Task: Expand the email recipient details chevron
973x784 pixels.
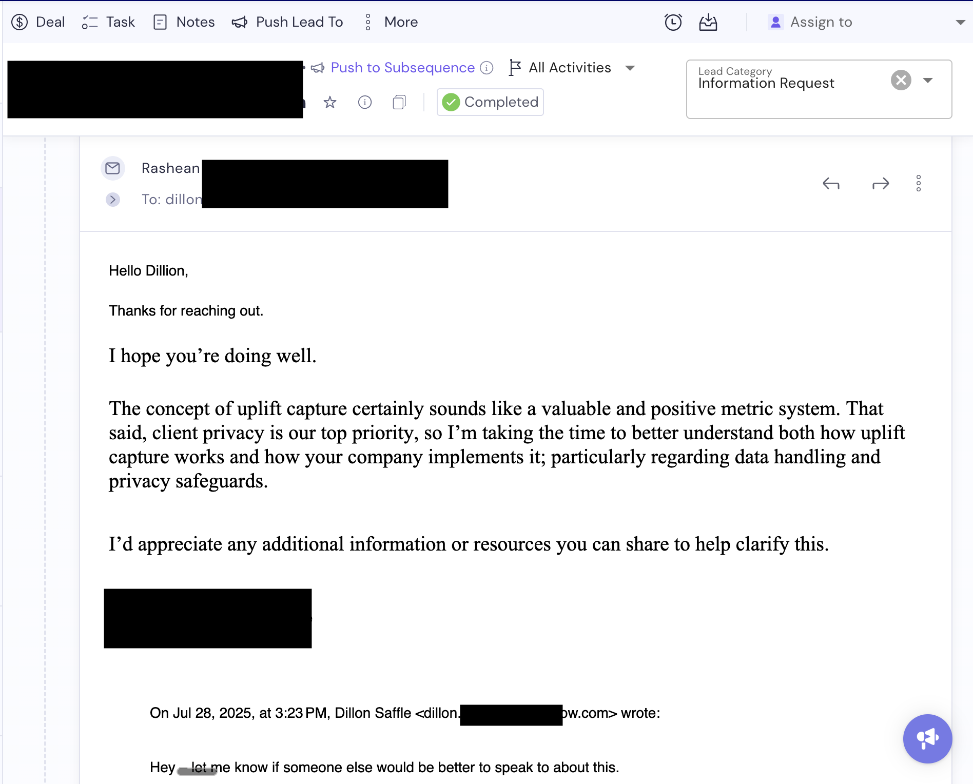Action: pos(113,199)
